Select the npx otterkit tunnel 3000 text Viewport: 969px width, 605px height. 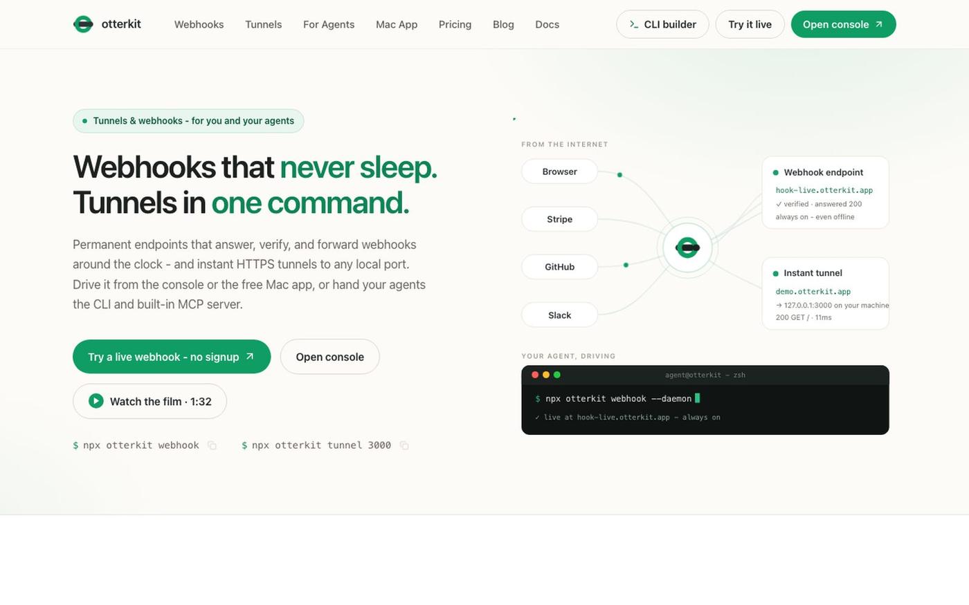321,445
